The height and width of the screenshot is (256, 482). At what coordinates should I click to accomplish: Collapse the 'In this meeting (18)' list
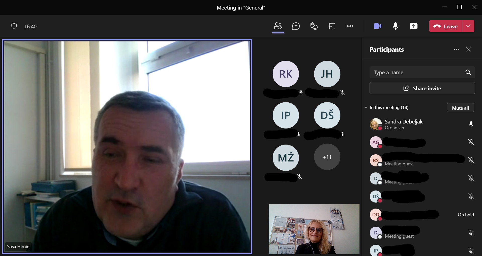[x=366, y=107]
